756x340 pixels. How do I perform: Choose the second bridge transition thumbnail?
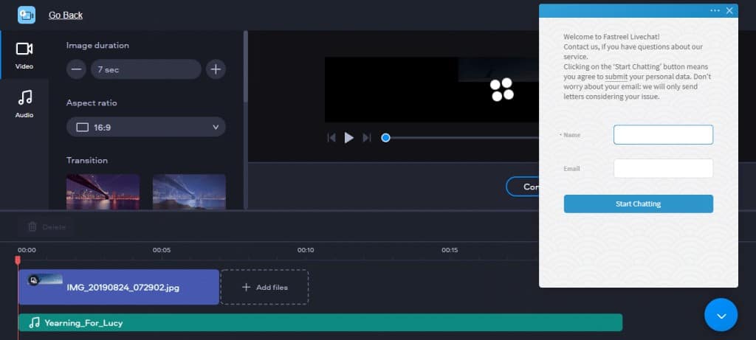(189, 192)
